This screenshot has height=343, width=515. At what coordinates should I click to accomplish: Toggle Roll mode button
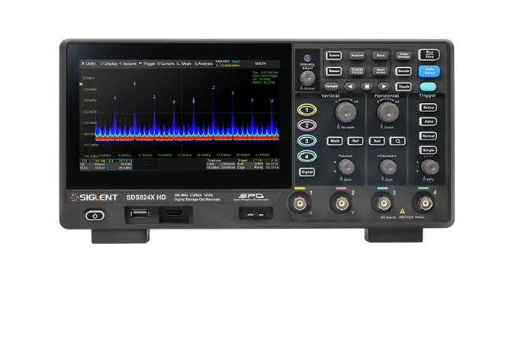click(377, 141)
